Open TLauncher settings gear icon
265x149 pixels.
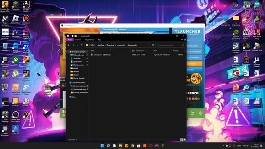(x=200, y=113)
